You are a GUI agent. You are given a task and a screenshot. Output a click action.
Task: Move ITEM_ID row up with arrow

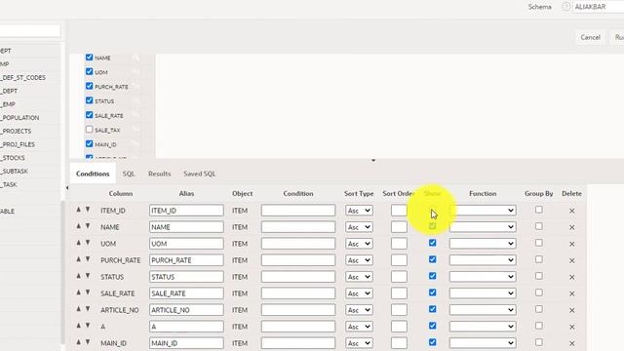[x=78, y=210]
